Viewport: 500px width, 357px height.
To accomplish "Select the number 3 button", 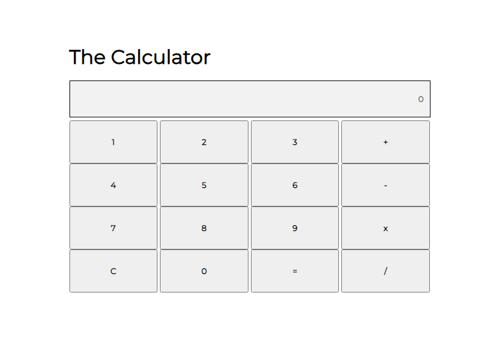I will point(295,142).
